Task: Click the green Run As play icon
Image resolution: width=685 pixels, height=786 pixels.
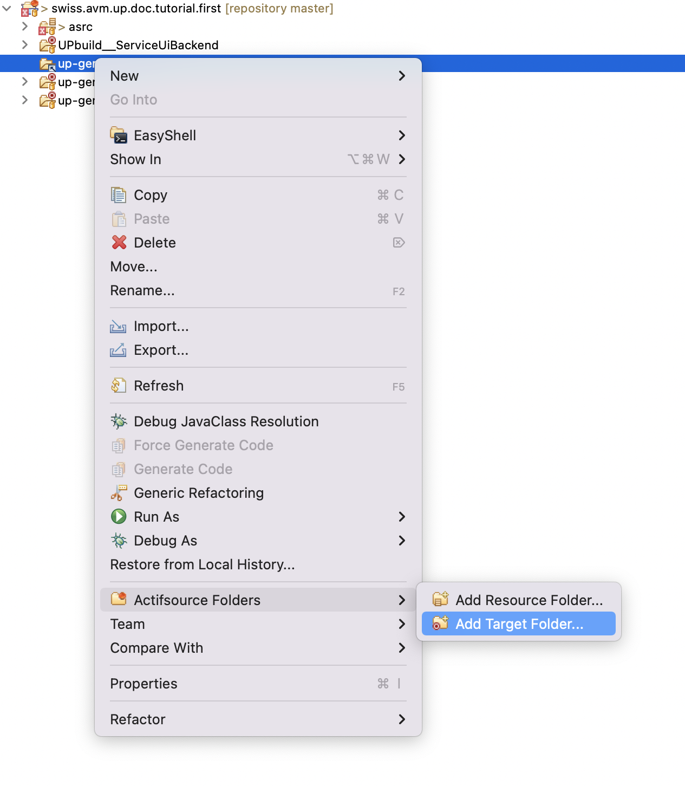Action: [119, 516]
